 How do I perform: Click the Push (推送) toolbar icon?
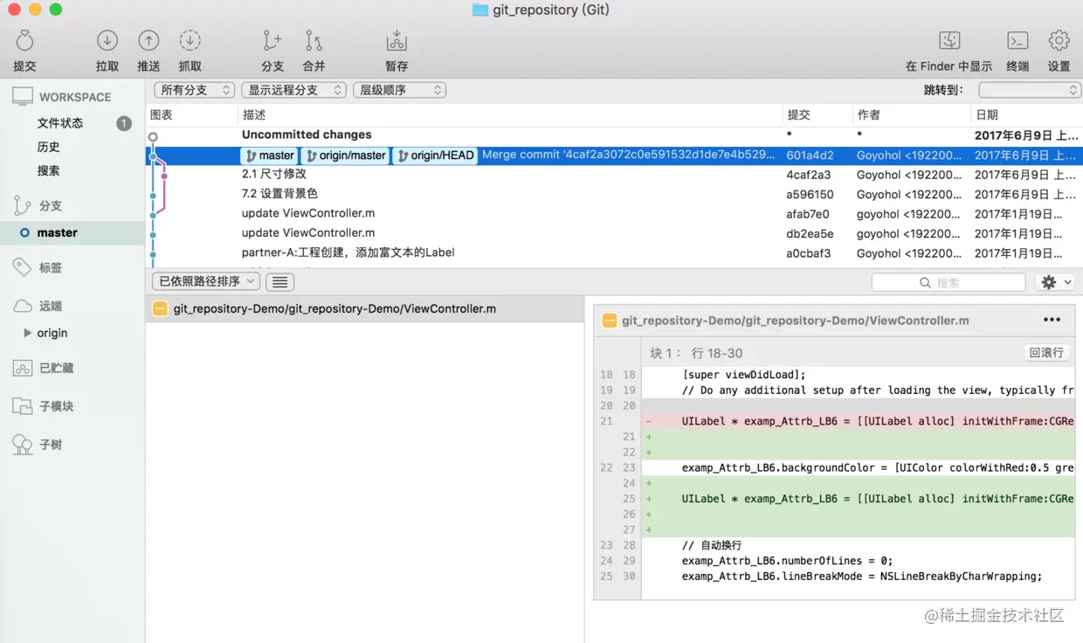[148, 40]
